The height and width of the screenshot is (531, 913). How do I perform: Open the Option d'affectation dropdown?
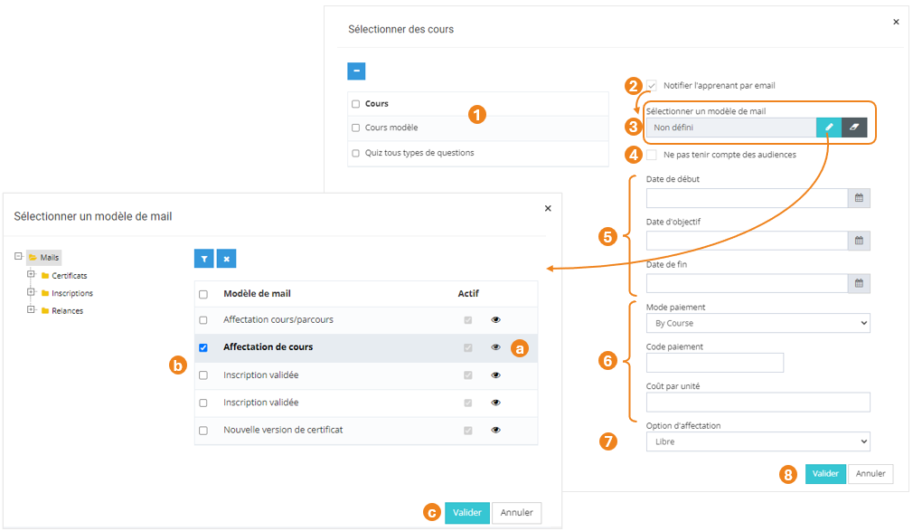pyautogui.click(x=758, y=441)
